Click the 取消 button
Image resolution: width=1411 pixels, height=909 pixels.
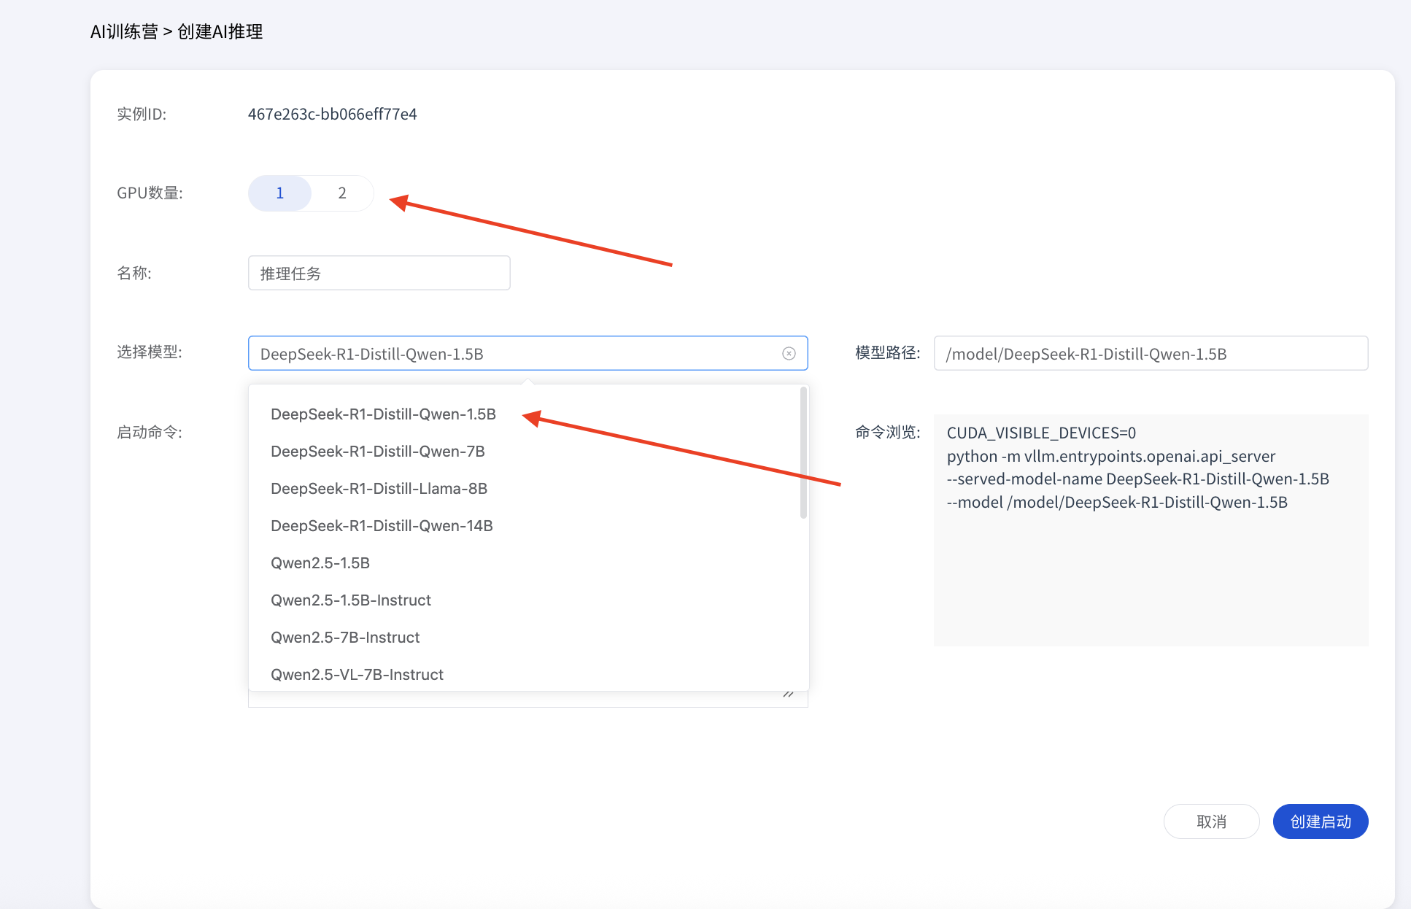coord(1211,821)
